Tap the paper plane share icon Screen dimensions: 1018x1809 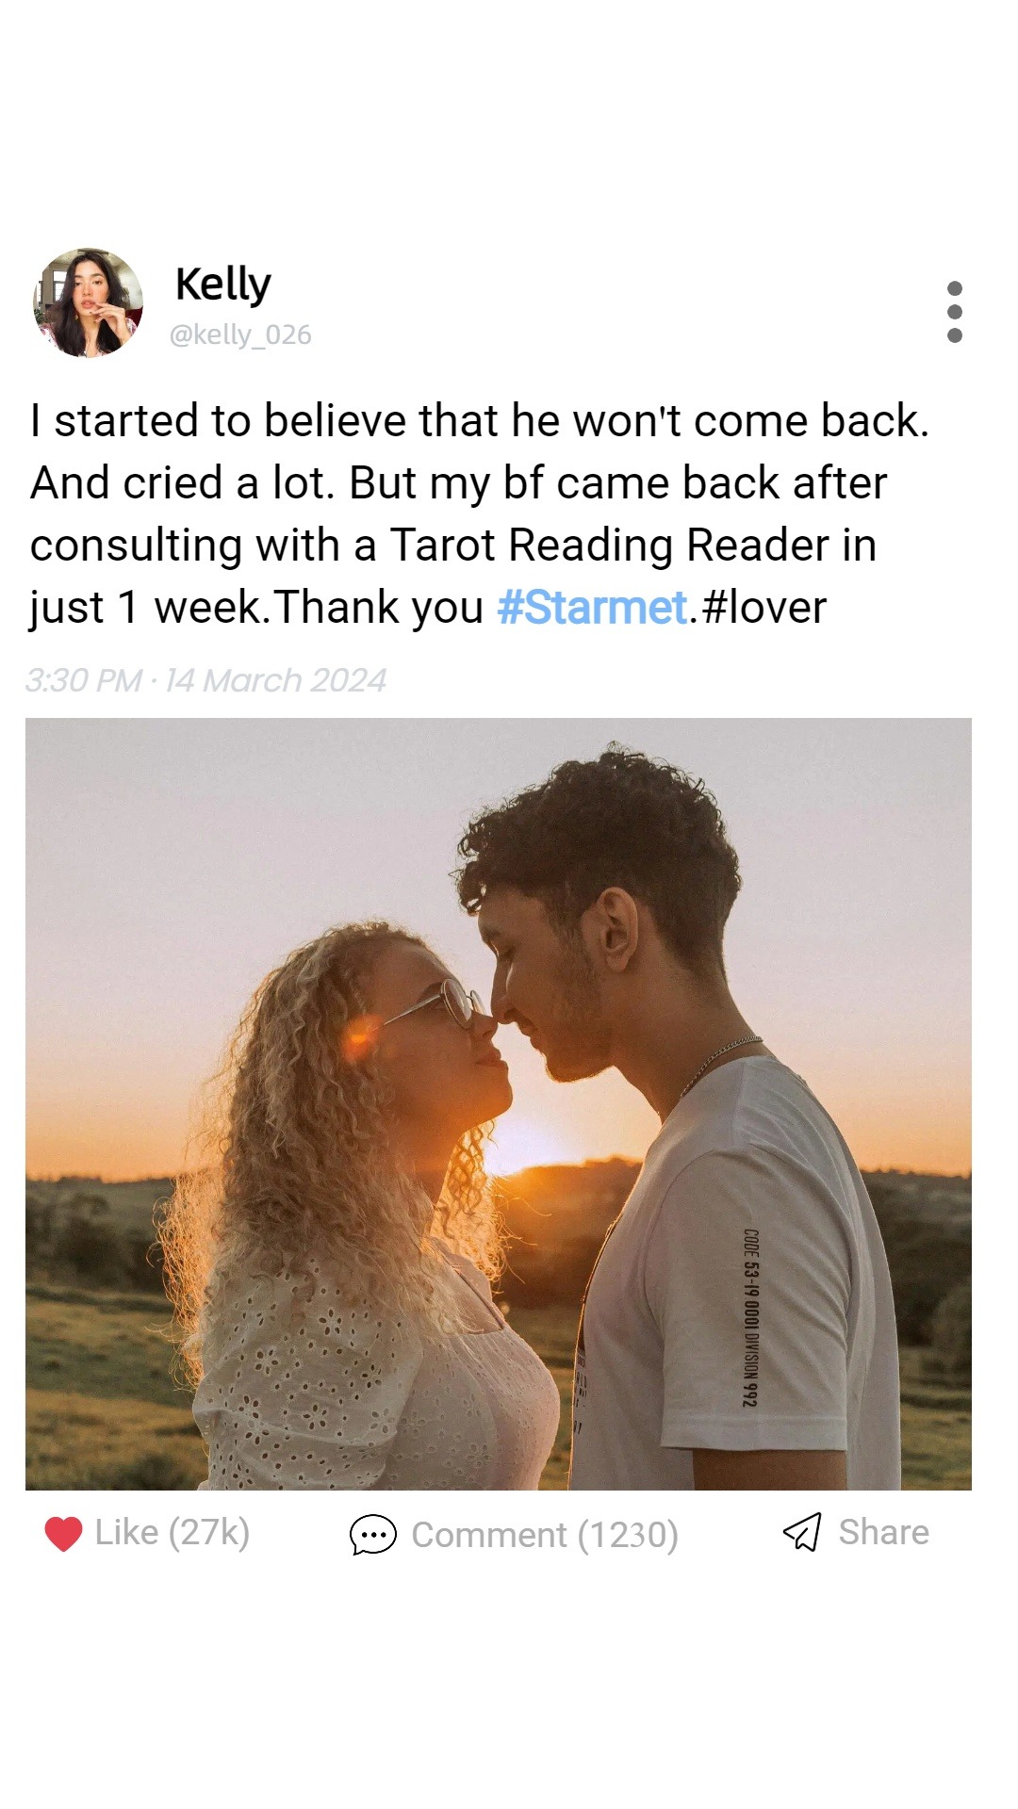[x=802, y=1532]
